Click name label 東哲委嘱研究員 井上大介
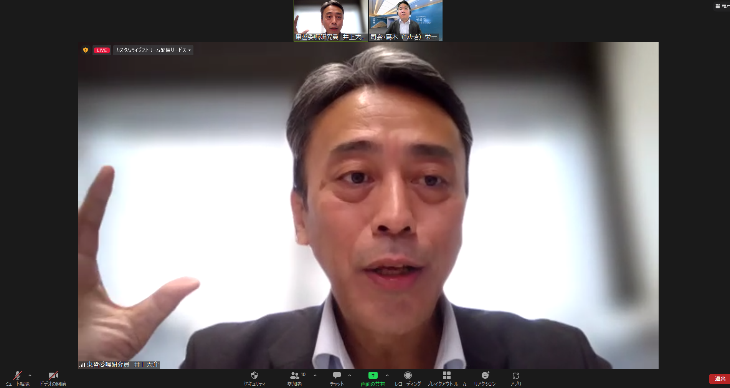 122,365
